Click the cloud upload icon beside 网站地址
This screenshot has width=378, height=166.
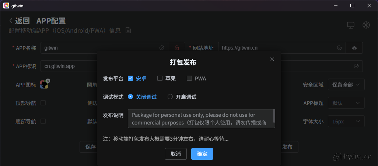point(354,48)
